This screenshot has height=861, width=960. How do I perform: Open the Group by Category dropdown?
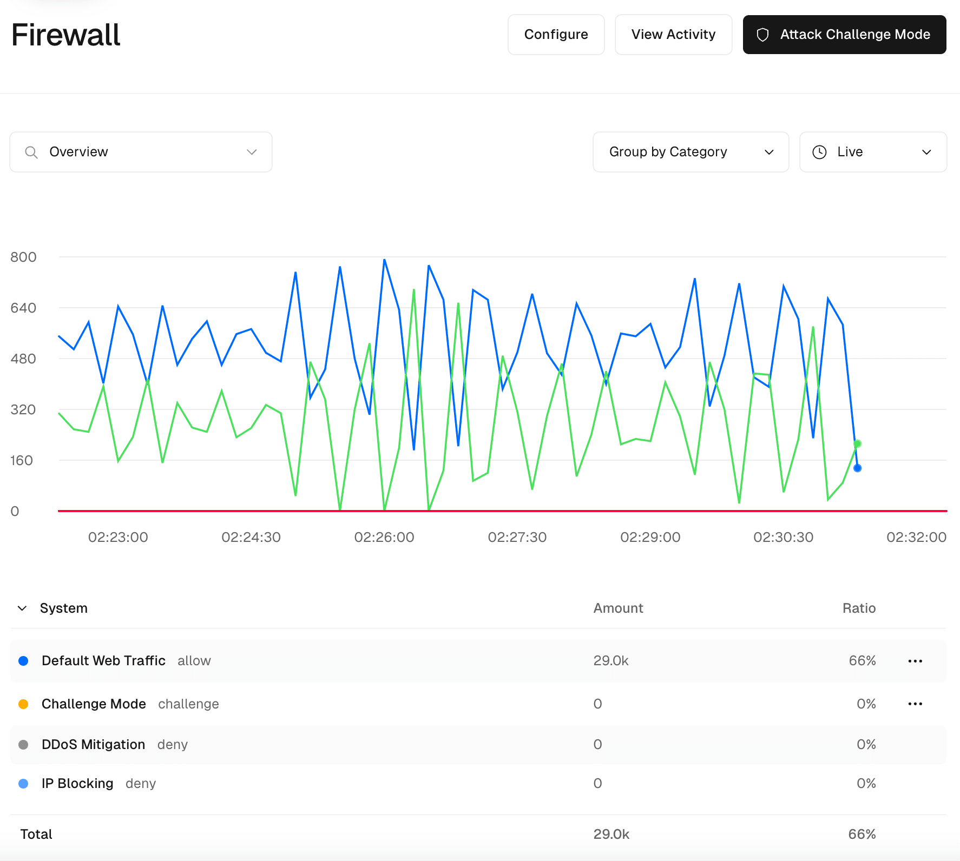pos(691,152)
